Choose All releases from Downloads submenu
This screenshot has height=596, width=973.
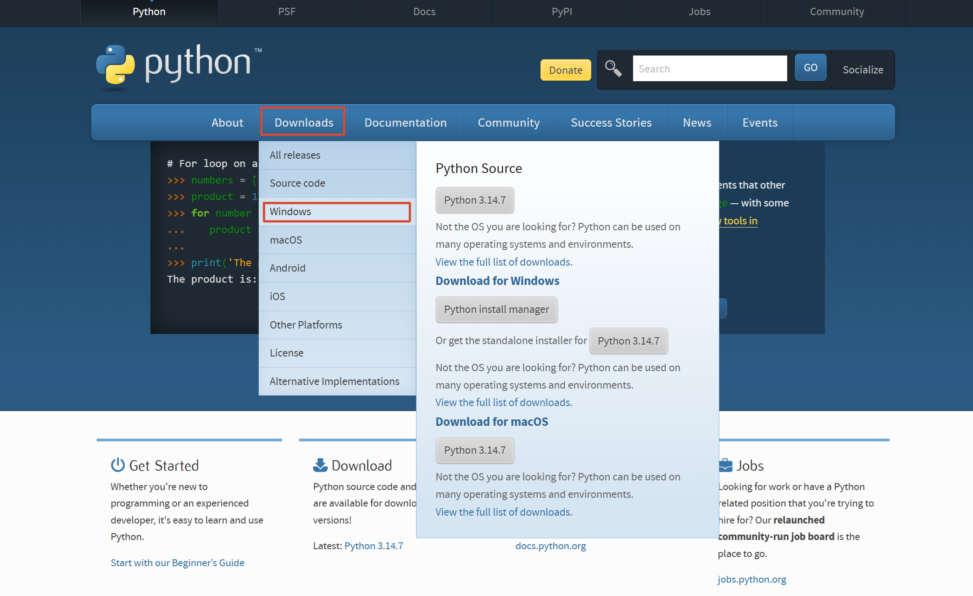point(337,155)
